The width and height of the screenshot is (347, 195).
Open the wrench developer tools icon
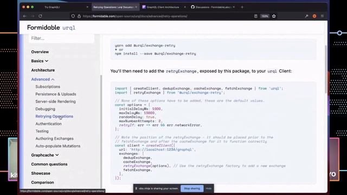[306, 16]
